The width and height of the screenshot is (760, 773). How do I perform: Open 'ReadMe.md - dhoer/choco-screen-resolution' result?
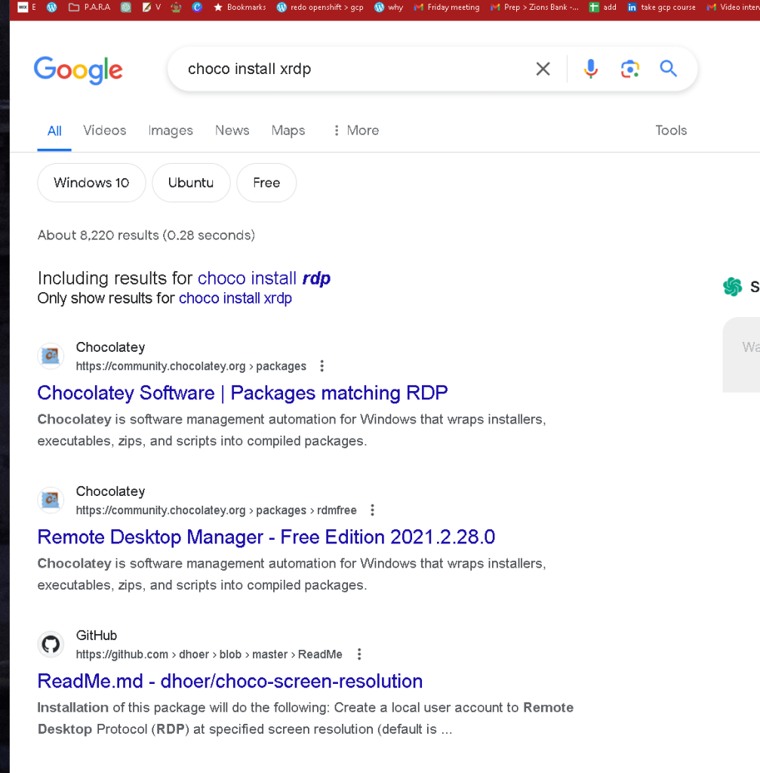pyautogui.click(x=230, y=682)
